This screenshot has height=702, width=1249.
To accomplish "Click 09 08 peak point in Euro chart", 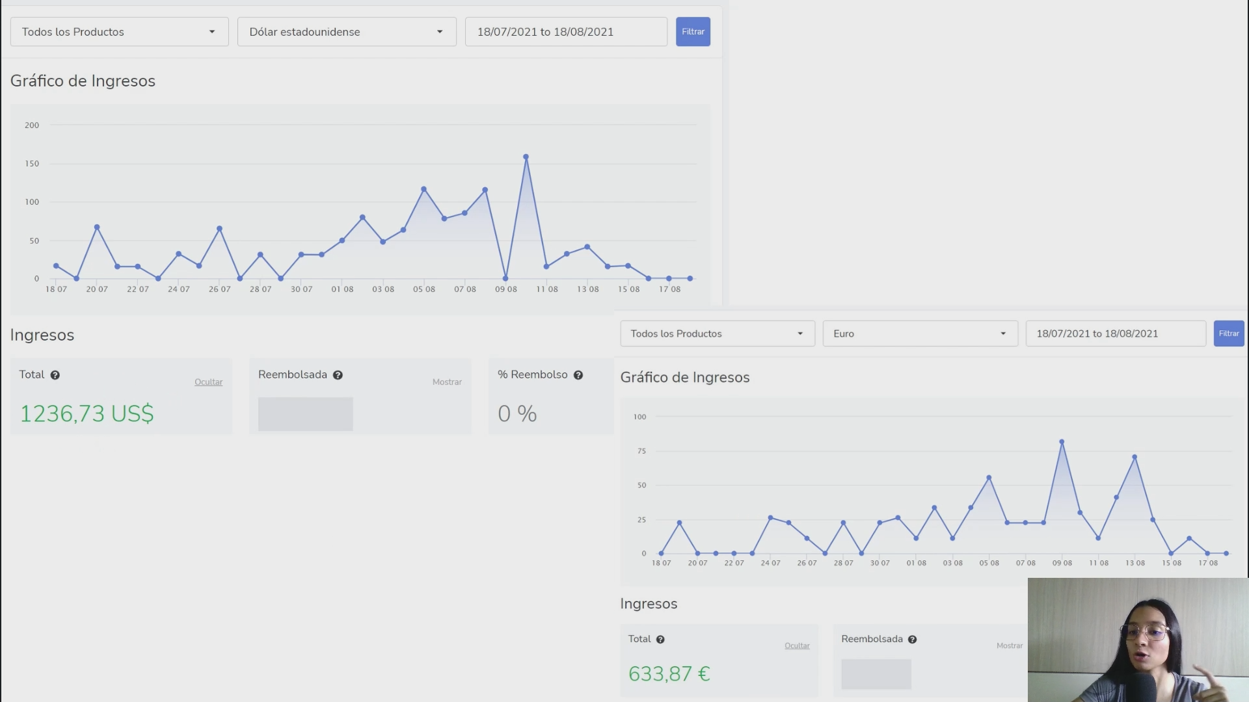I will 1062,442.
